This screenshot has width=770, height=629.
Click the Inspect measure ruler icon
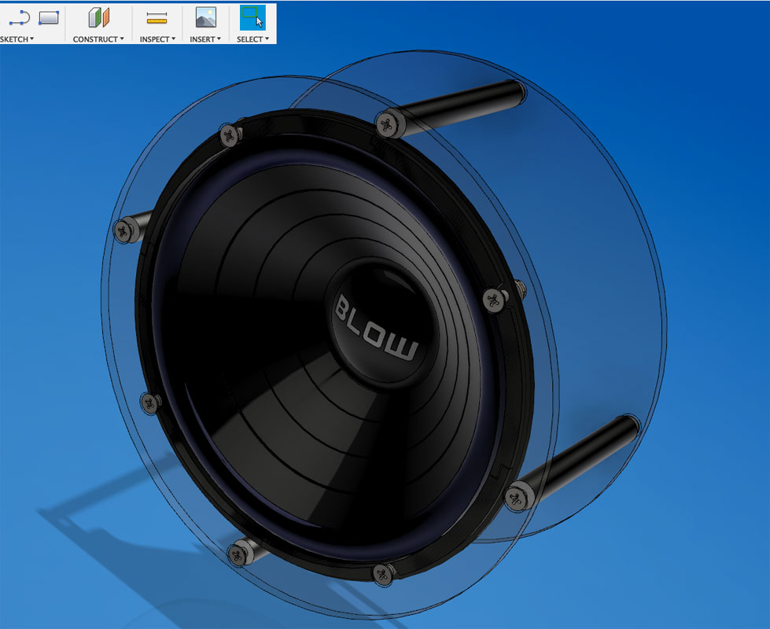click(157, 18)
